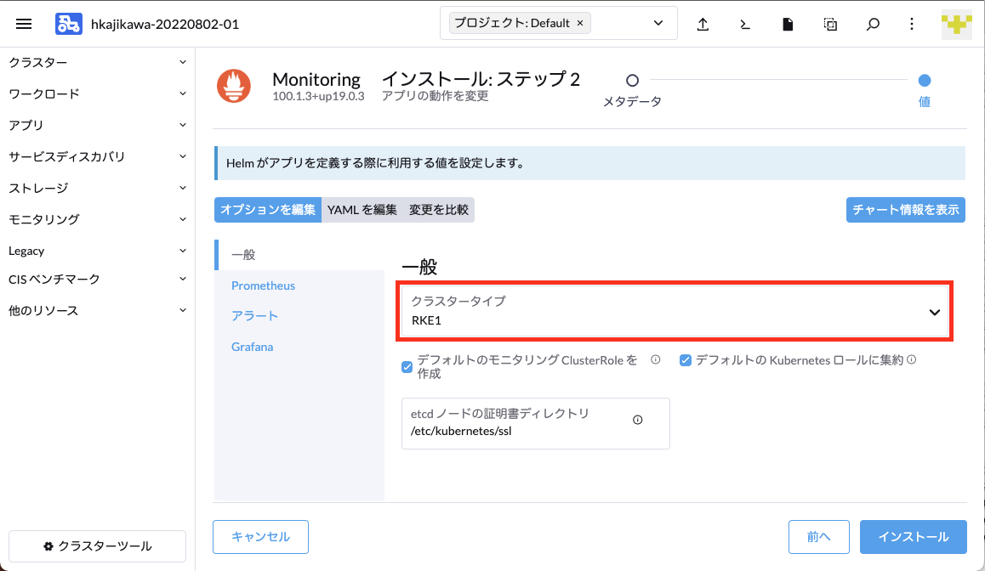The width and height of the screenshot is (985, 571).
Task: Click the チャート情報を表示 button
Action: pos(905,210)
